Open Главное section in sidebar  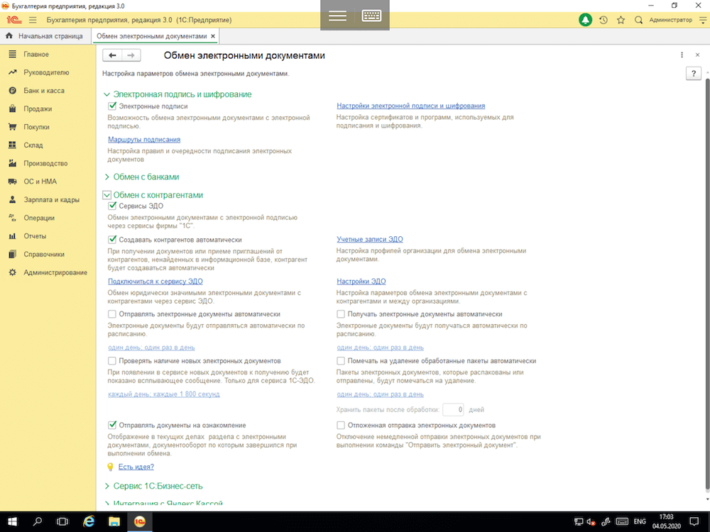(x=35, y=55)
